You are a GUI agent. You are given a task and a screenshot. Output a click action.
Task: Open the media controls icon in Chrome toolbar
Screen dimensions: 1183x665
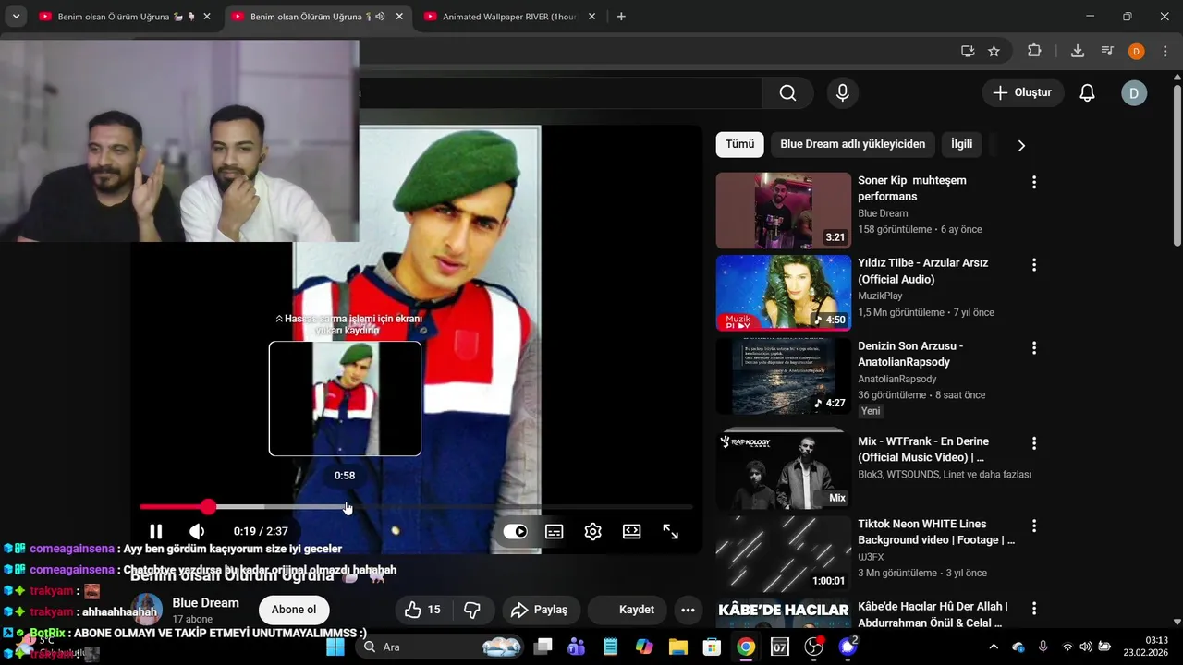click(x=1107, y=51)
